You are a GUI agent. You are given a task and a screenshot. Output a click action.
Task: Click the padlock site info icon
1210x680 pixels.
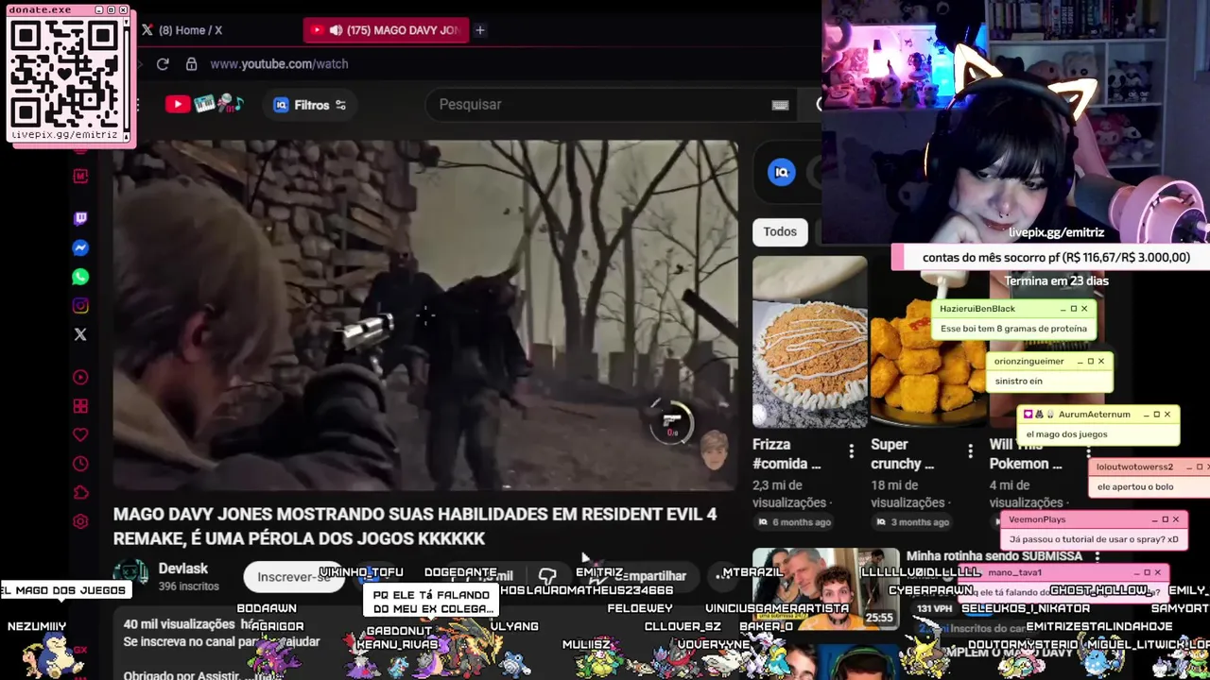pos(191,64)
